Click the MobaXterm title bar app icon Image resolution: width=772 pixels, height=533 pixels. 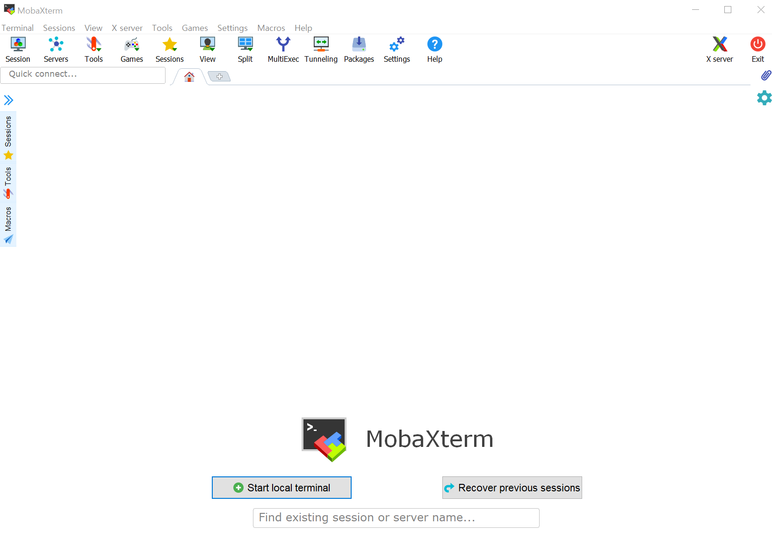click(9, 9)
